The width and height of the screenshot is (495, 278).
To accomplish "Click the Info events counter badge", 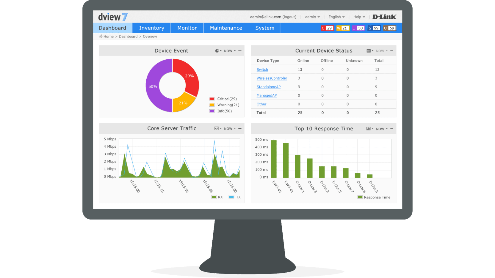I will [358, 28].
